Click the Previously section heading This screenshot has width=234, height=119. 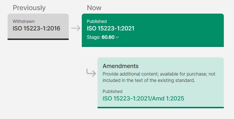(x=29, y=8)
